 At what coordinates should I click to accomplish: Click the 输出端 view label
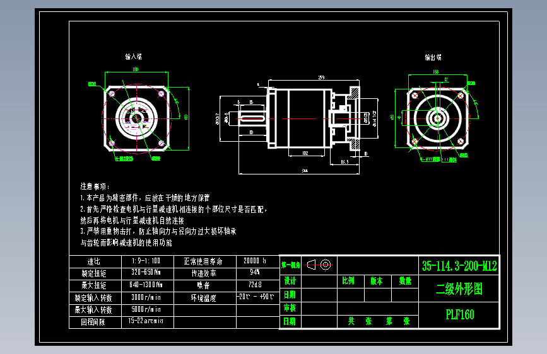click(x=433, y=57)
